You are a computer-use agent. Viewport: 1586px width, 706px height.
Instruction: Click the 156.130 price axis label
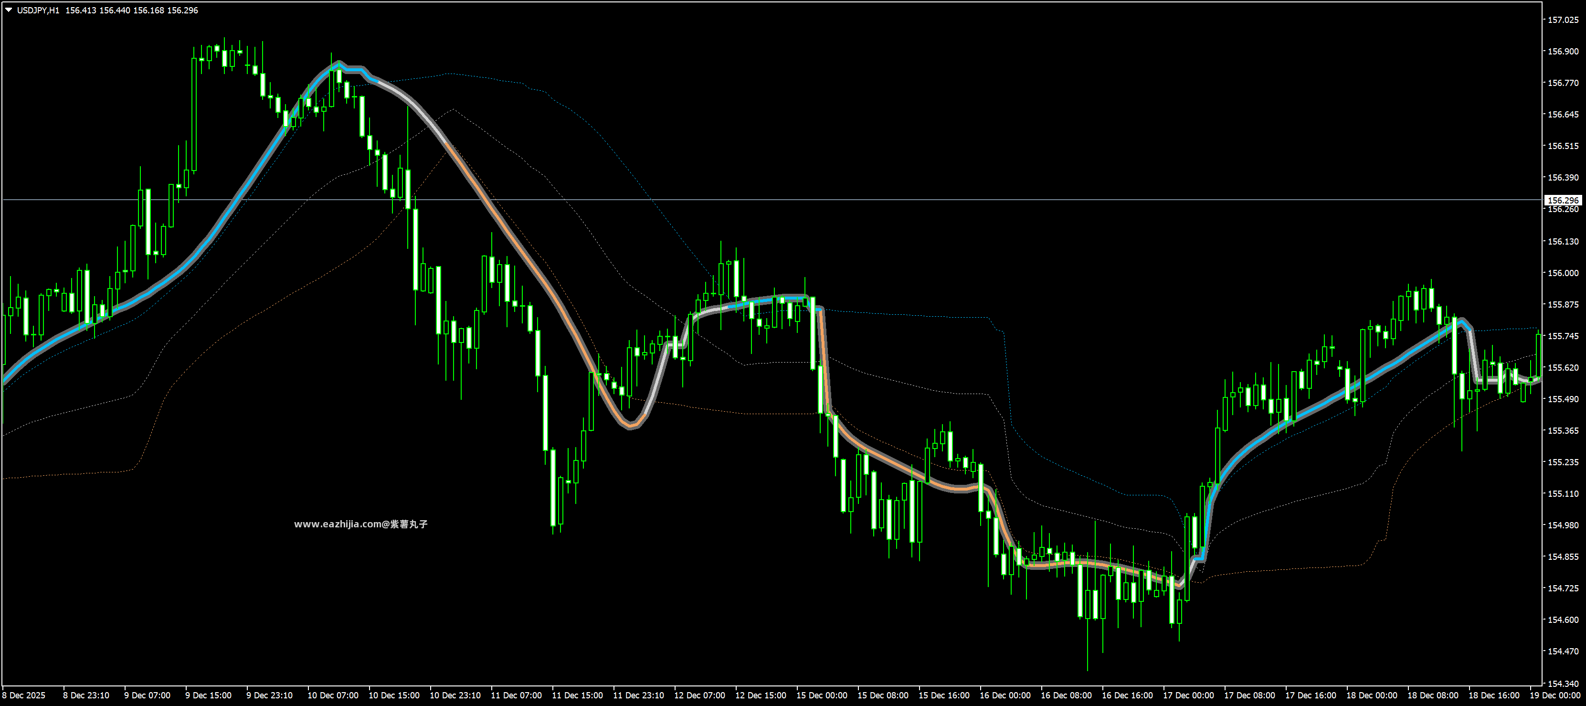click(1563, 242)
